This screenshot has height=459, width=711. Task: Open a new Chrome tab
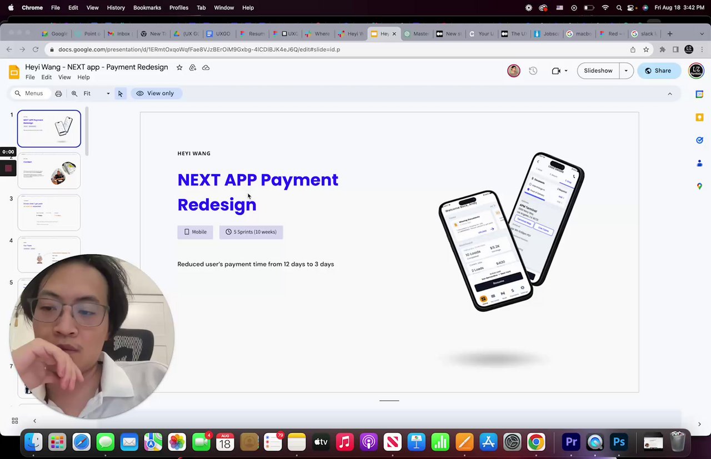pyautogui.click(x=670, y=34)
